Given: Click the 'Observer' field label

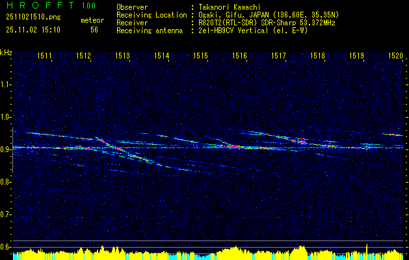Looking at the screenshot, I should pos(132,7).
